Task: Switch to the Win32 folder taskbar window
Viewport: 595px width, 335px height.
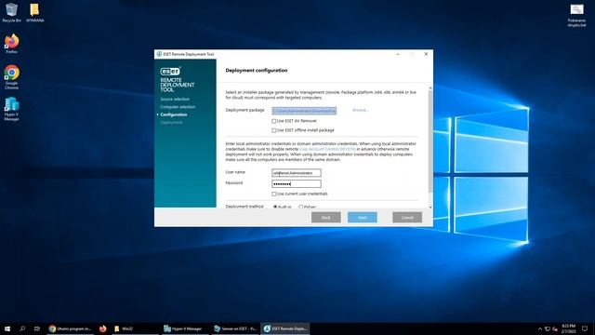Action: (x=134, y=328)
